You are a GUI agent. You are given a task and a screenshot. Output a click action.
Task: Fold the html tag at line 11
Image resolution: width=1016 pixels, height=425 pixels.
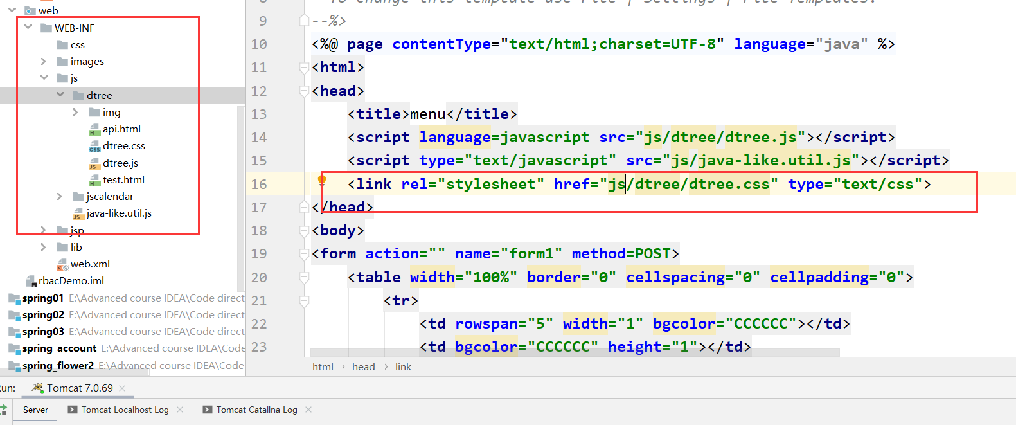(305, 67)
